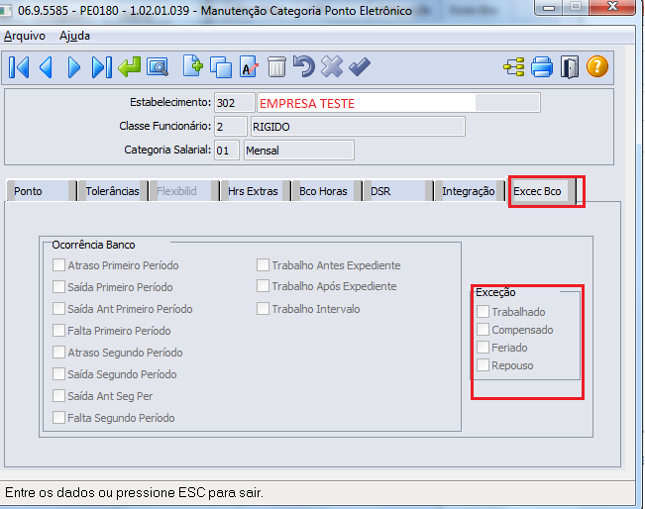Close the PE0180 window
Image resolution: width=645 pixels, height=509 pixels.
pos(613,7)
